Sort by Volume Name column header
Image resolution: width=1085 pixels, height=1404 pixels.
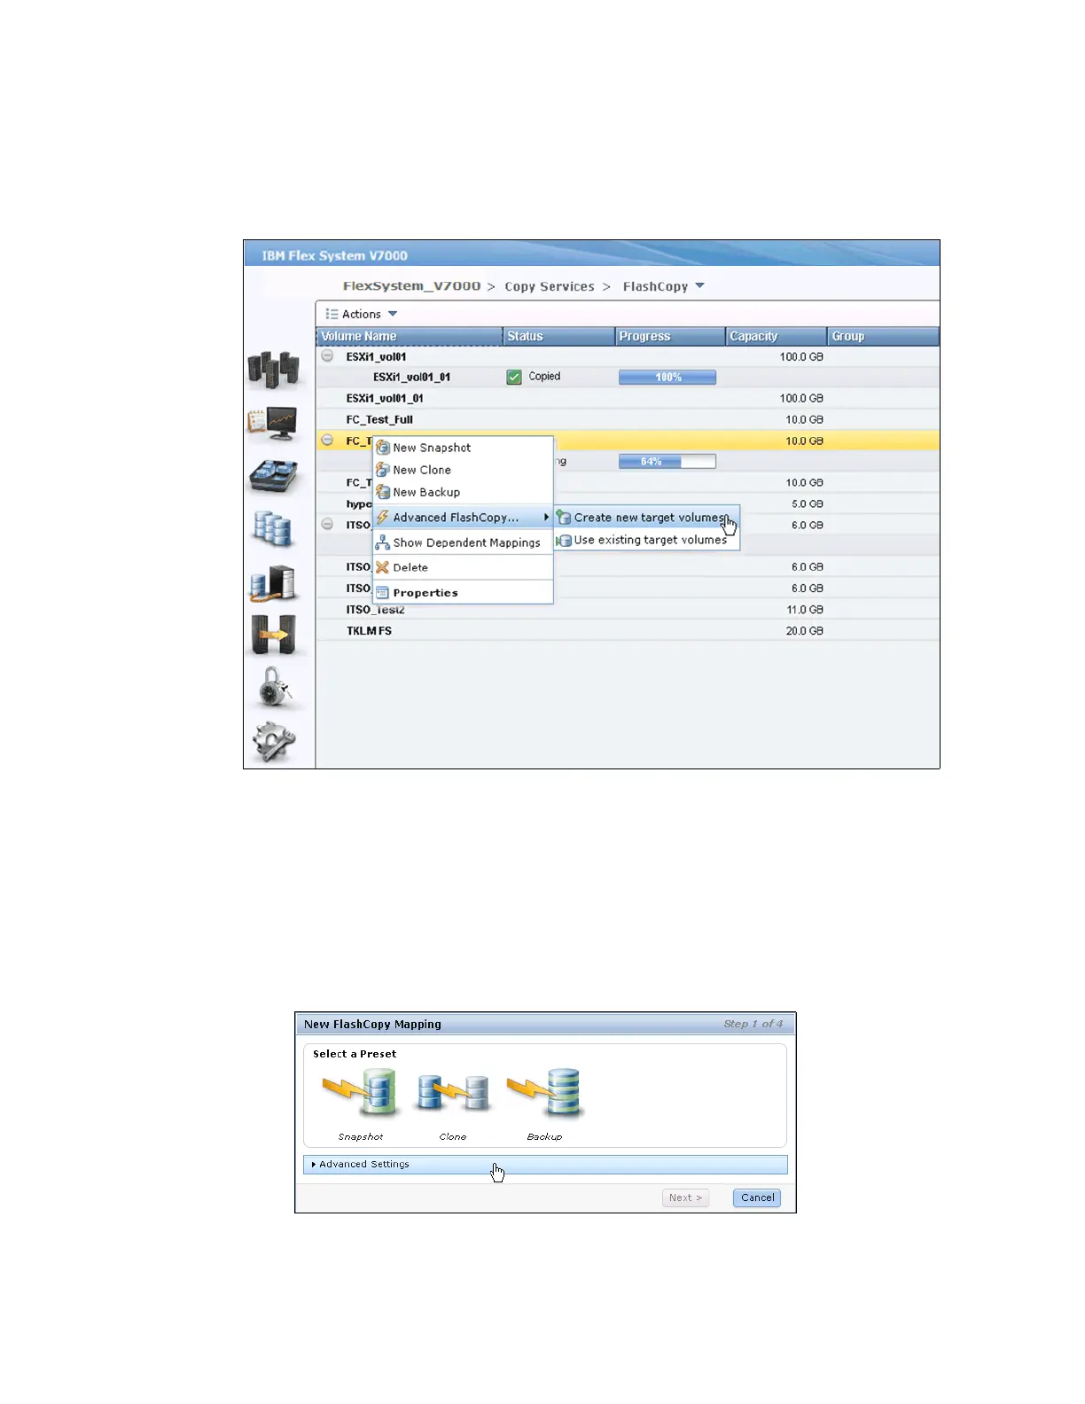[x=410, y=336]
